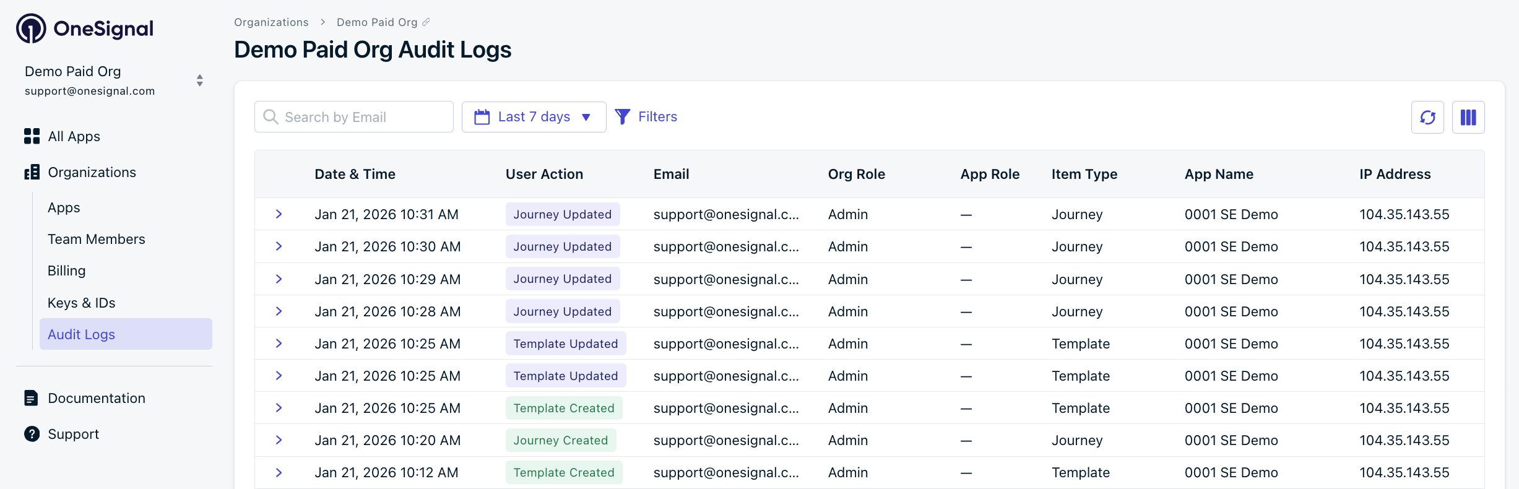
Task: Click Organizations breadcrumb
Action: click(x=271, y=22)
